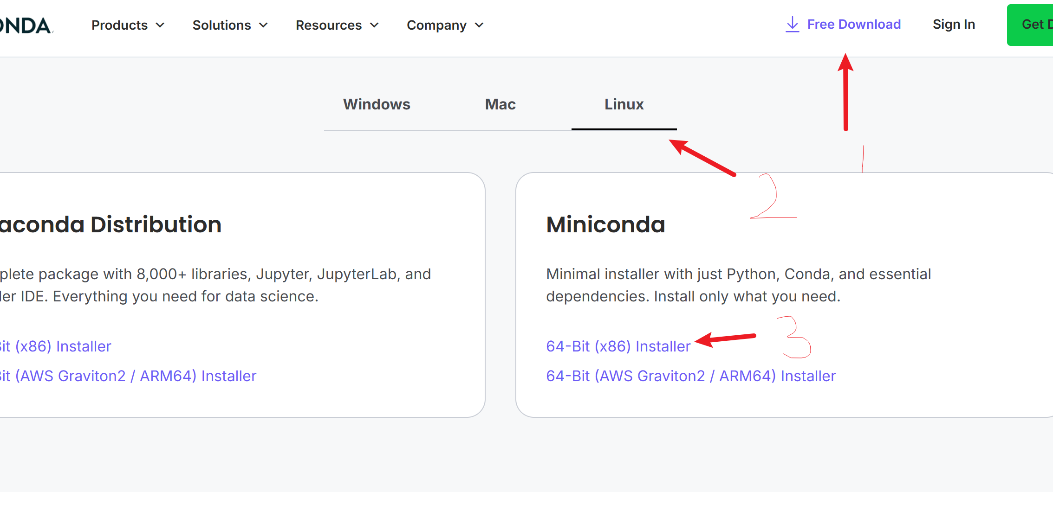Download Miniconda AWS Graviton2 / ARM64 Installer
Image resolution: width=1053 pixels, height=530 pixels.
[x=690, y=376]
